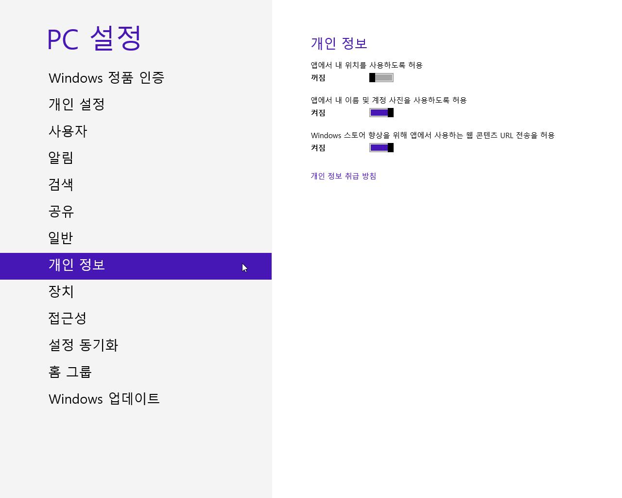This screenshot has height=498, width=622.
Task: Click the PC 설정 title
Action: tap(95, 38)
